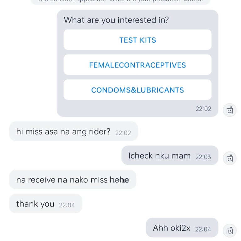Click the overlapping timestamp on the 'hehe' message
This screenshot has height=241, width=241.
click(121, 181)
